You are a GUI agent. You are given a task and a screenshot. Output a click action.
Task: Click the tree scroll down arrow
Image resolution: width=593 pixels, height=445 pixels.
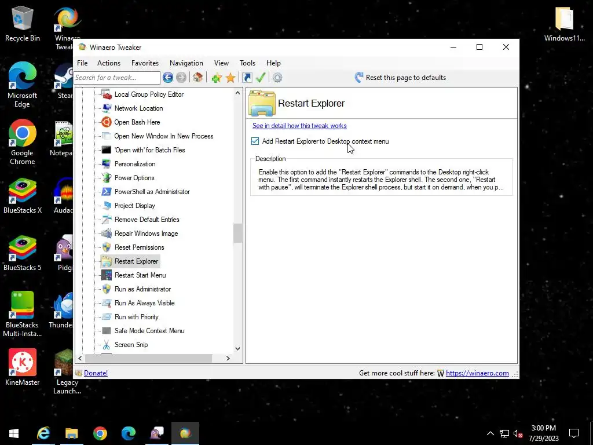(237, 348)
